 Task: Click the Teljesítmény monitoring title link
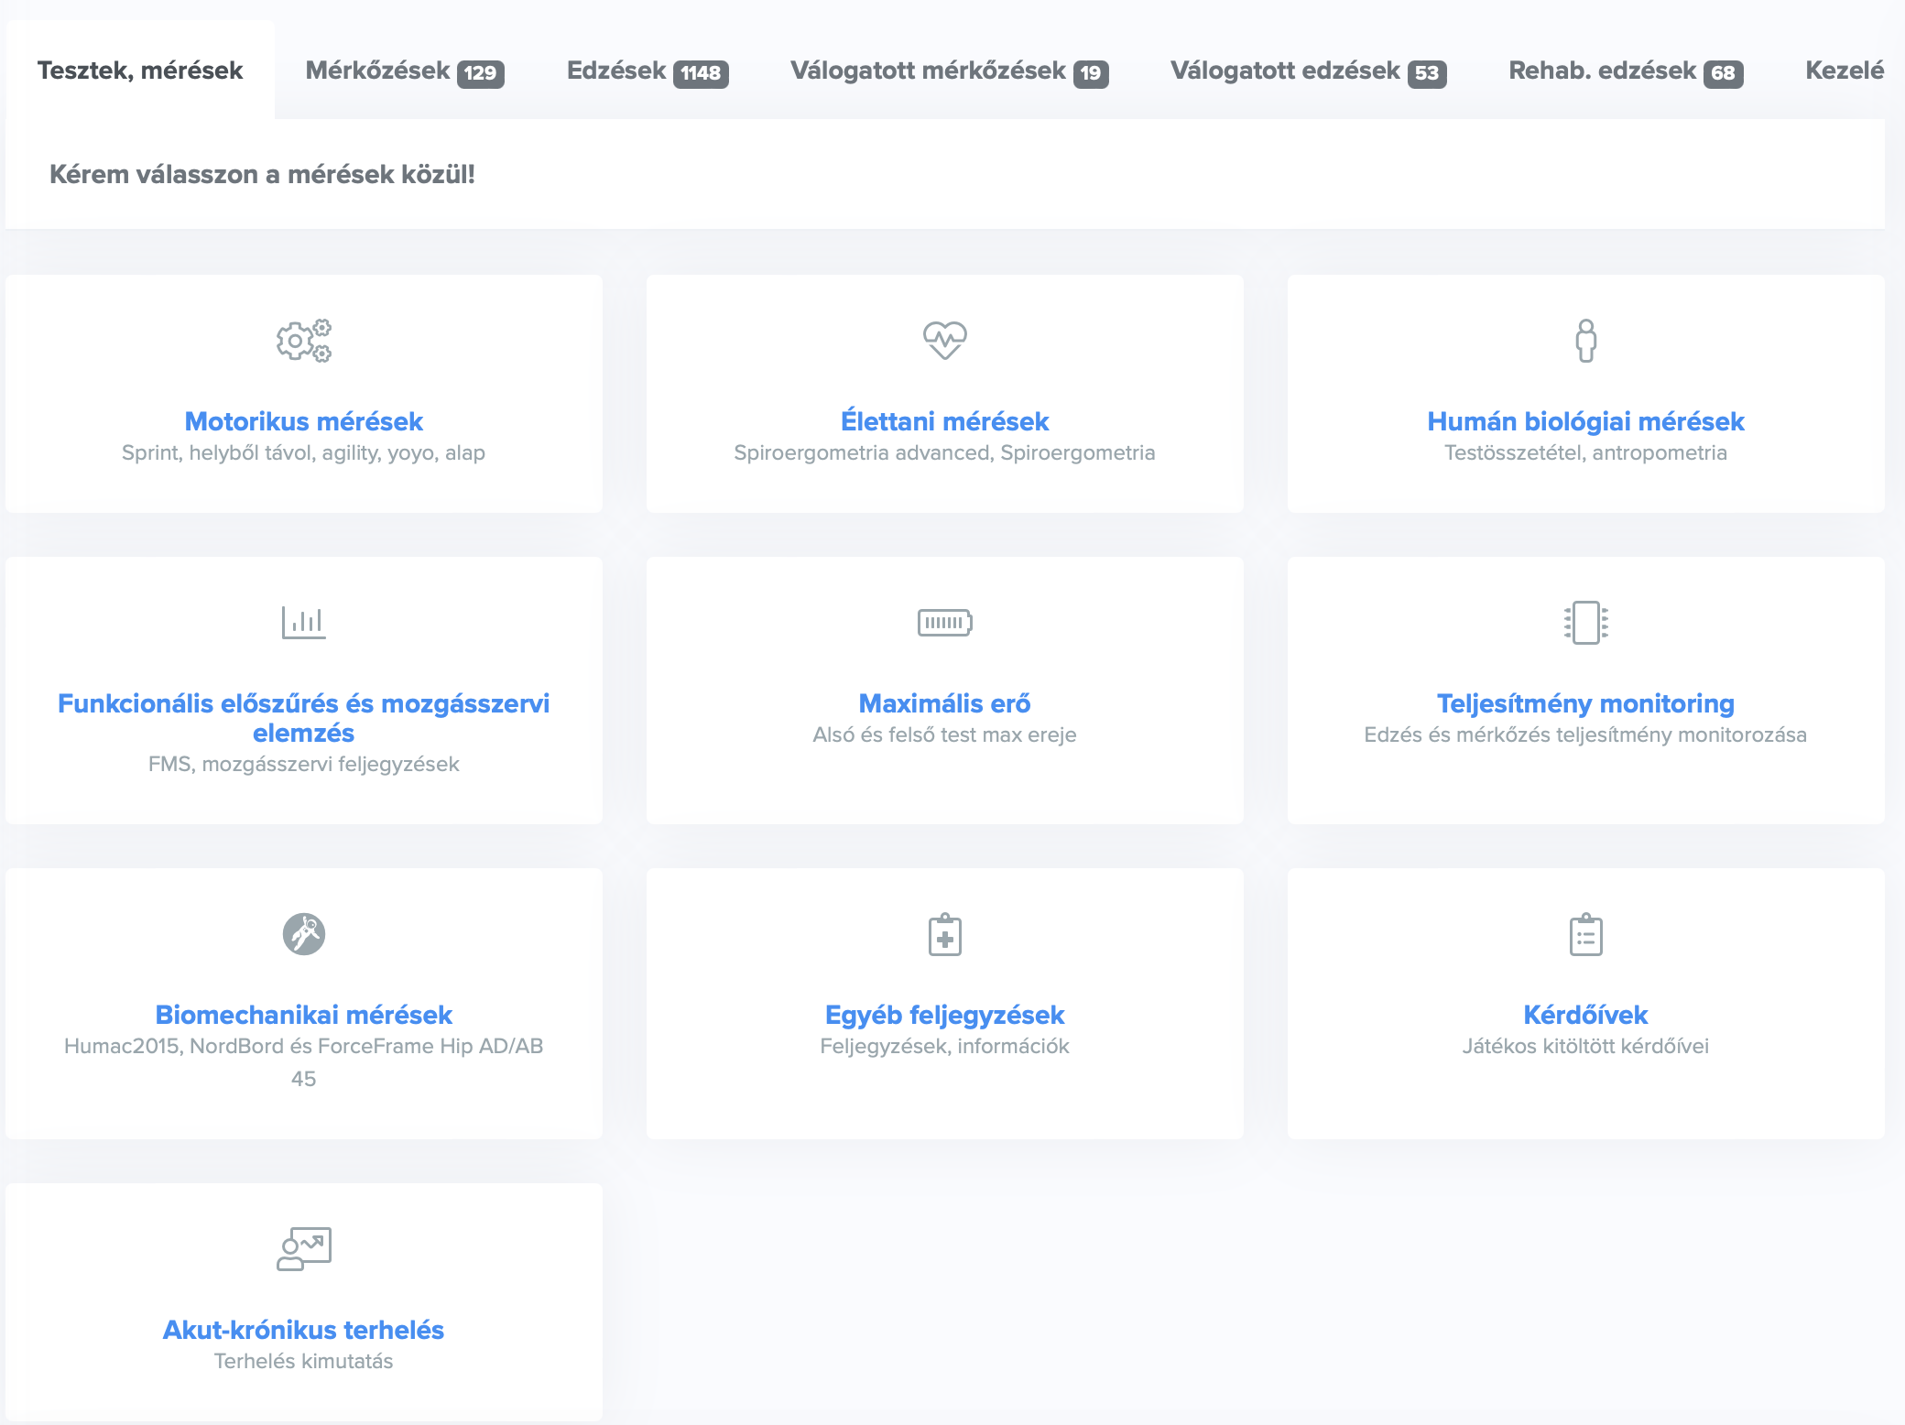[1585, 703]
